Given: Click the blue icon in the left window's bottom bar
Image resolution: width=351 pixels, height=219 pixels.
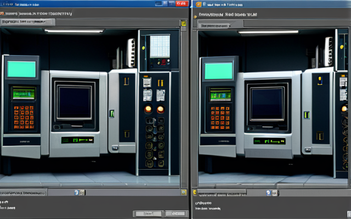Looking at the screenshot, I should pyautogui.click(x=77, y=192).
